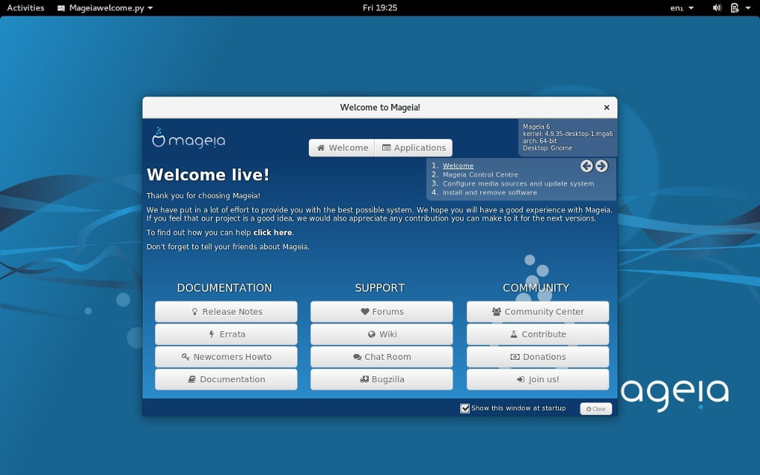Image resolution: width=760 pixels, height=475 pixels.
Task: Click the 'Welcome live!' heading
Action: (x=208, y=175)
